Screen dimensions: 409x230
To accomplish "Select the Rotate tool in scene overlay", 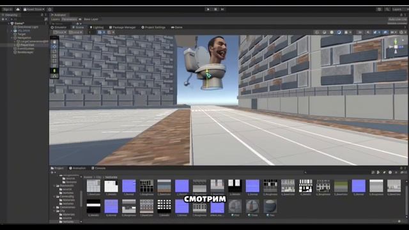I will (x=54, y=51).
